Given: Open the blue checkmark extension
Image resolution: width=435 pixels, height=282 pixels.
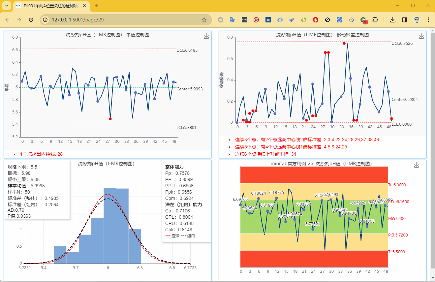Looking at the screenshot, I should coord(292,20).
